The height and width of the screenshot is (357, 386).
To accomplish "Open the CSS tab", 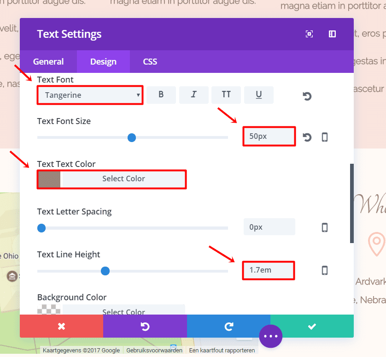I will 150,62.
